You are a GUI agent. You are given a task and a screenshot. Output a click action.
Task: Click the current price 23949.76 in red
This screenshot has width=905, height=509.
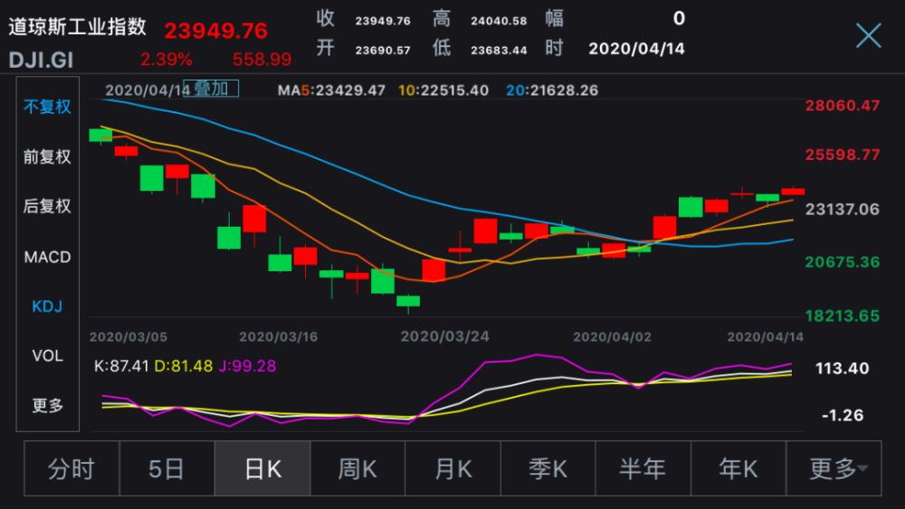216,31
